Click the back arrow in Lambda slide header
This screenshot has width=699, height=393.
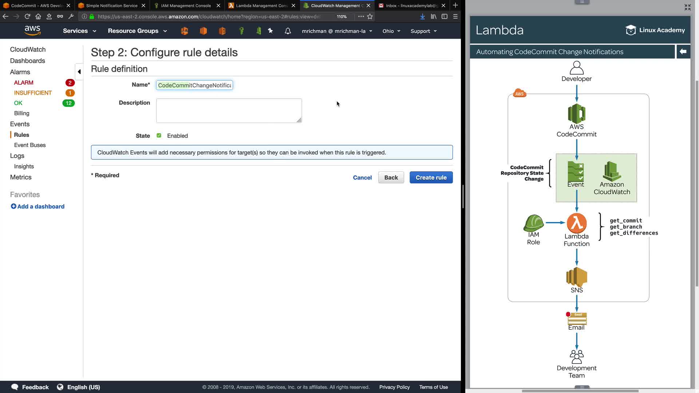pos(683,52)
